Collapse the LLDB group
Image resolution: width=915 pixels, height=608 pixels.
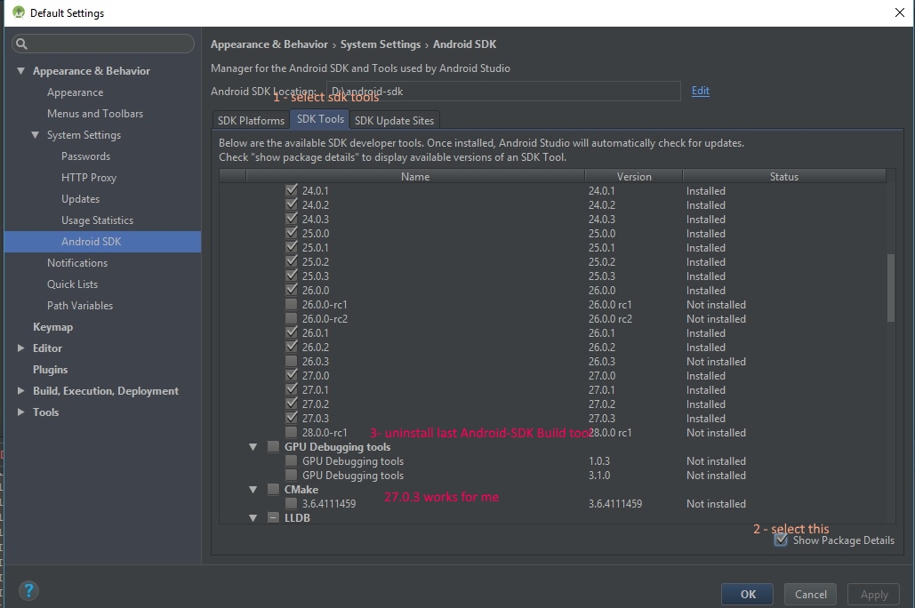[x=253, y=517]
